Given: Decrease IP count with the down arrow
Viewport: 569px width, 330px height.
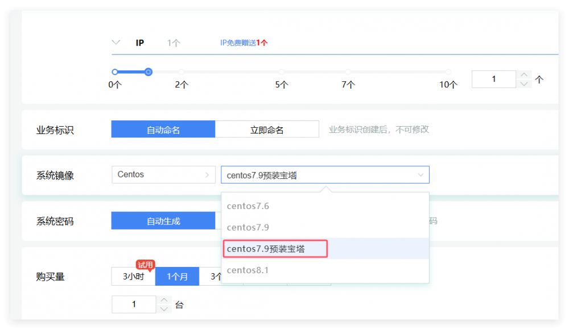Looking at the screenshot, I should pos(523,83).
